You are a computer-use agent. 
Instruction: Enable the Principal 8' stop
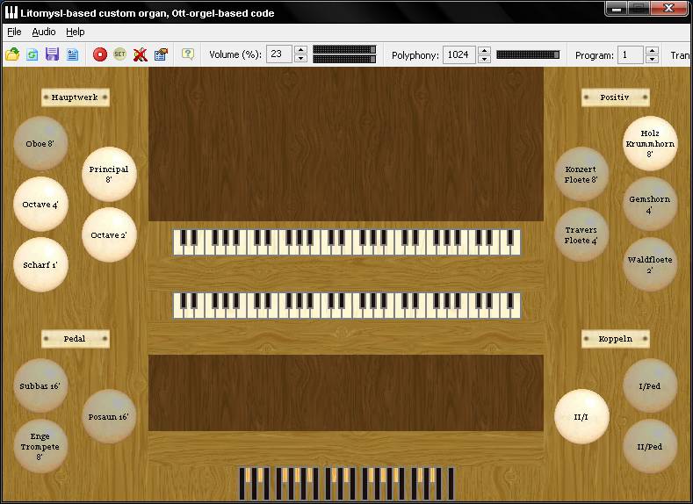109,174
